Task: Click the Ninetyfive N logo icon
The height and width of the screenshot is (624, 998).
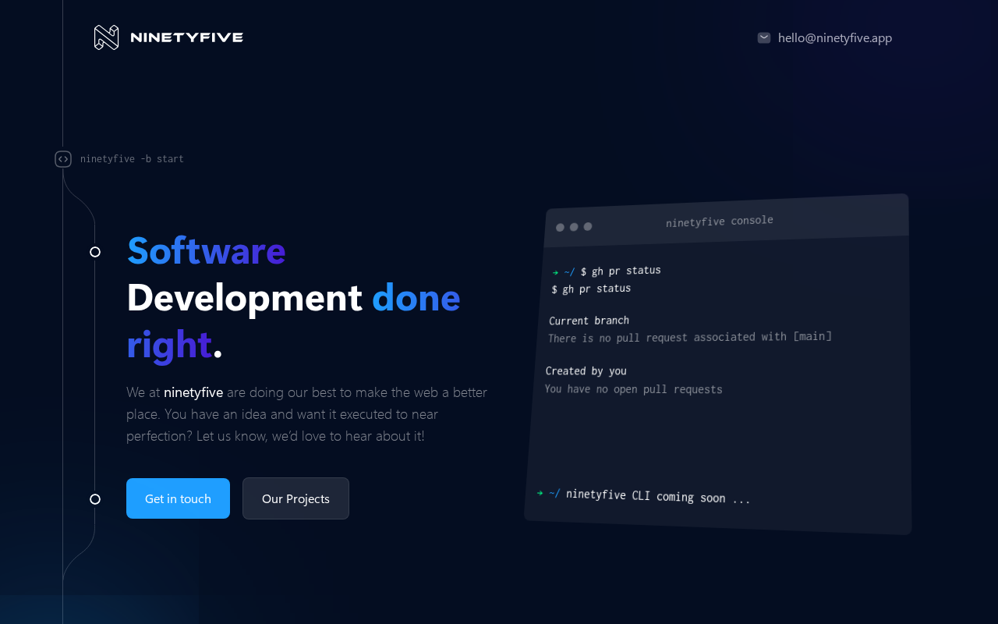Action: coord(106,37)
